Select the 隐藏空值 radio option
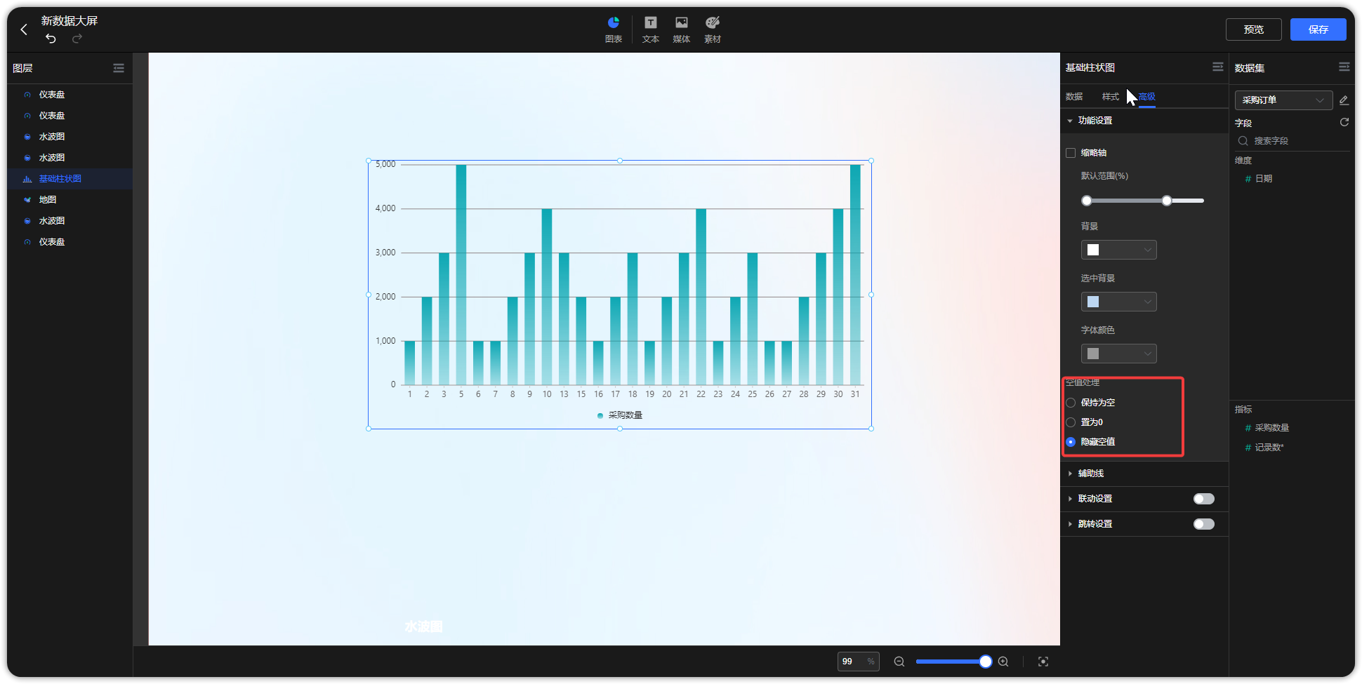The image size is (1362, 684). [1071, 442]
